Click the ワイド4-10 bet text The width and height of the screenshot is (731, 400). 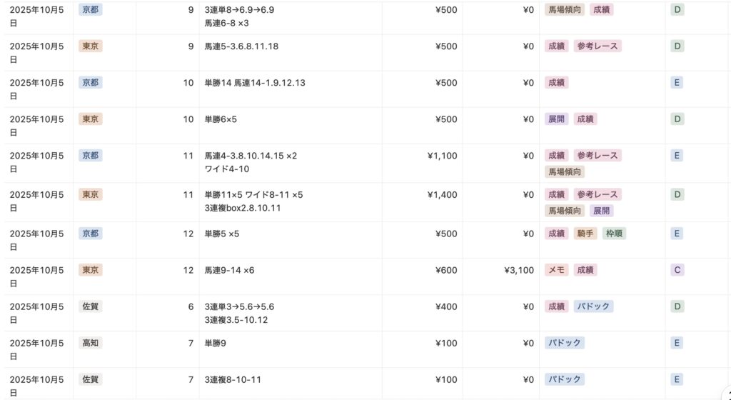pos(227,169)
